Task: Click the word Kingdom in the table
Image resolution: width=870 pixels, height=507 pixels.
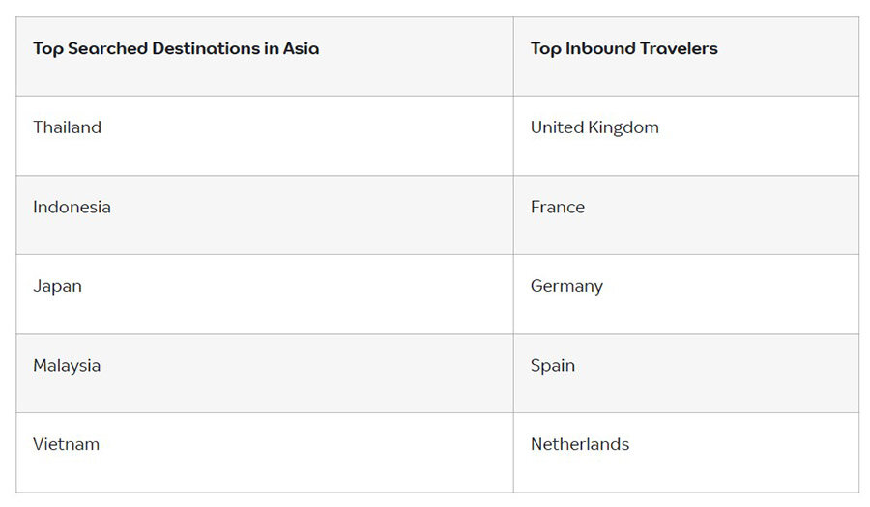Action: tap(623, 128)
